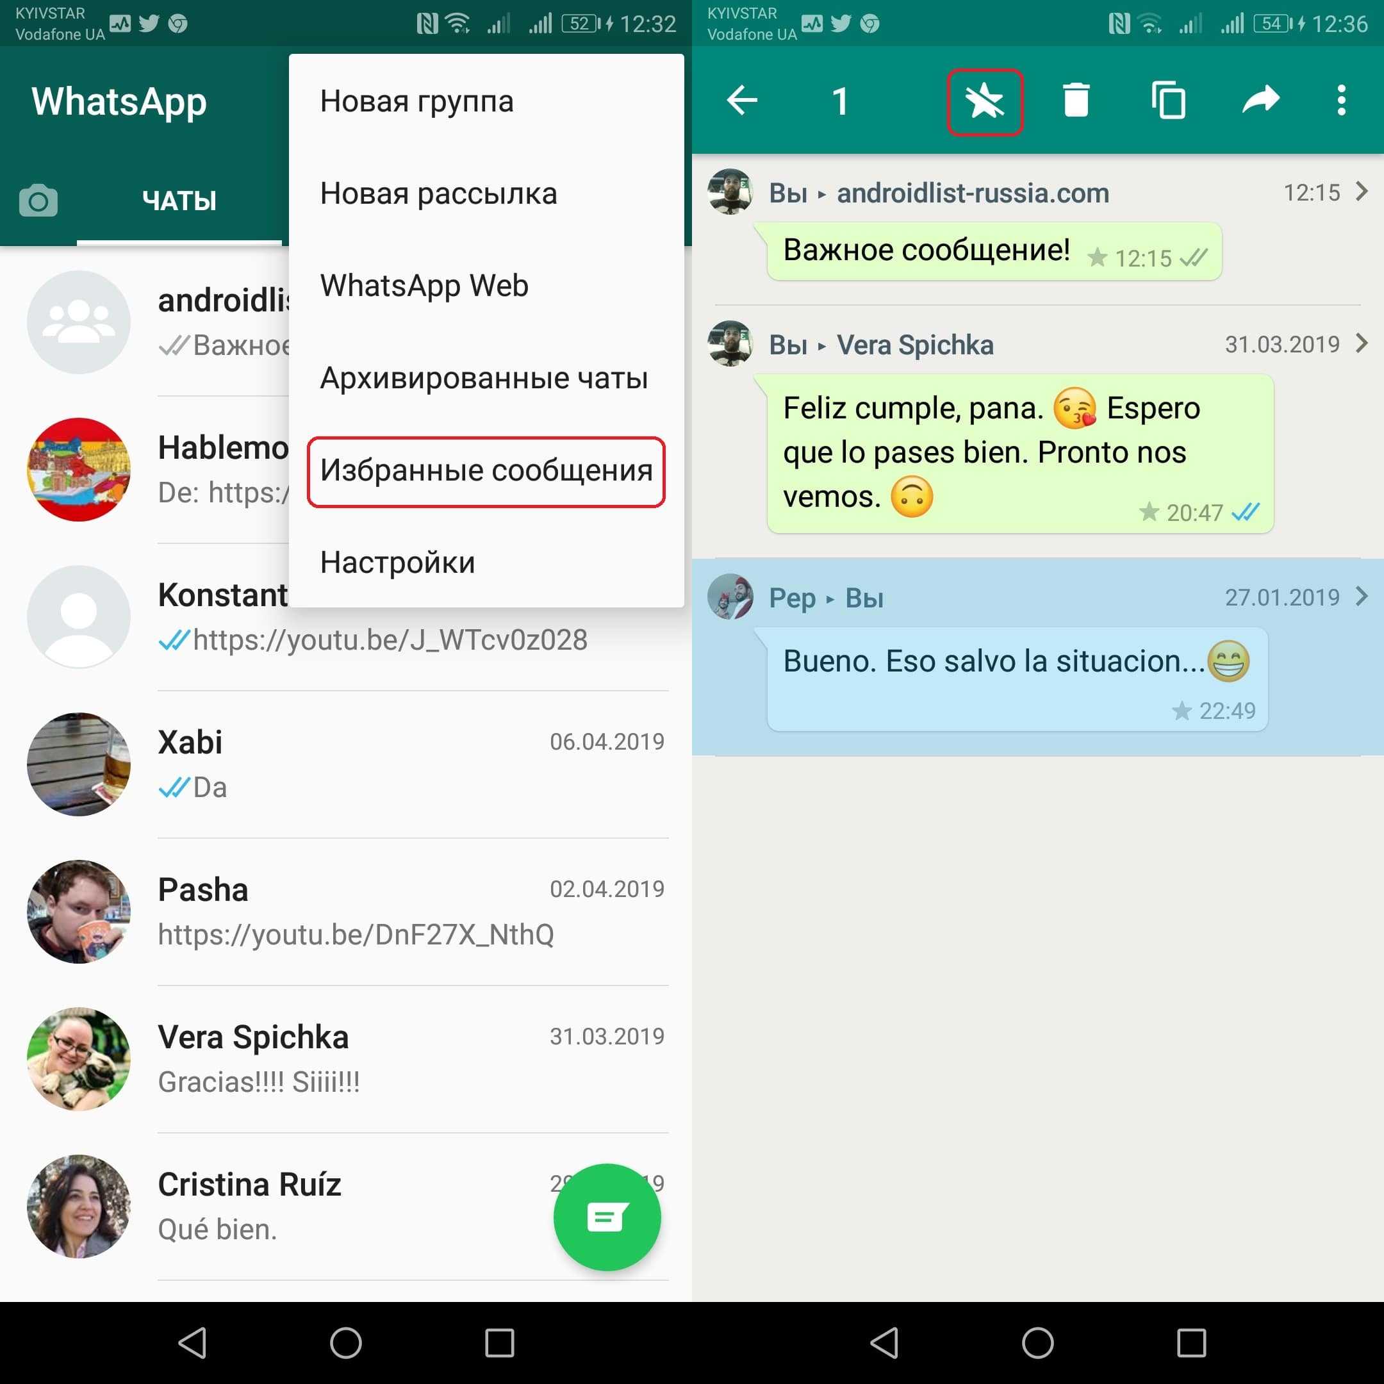The width and height of the screenshot is (1384, 1384).
Task: Expand the androidlist-russia.com message
Action: 1362,193
